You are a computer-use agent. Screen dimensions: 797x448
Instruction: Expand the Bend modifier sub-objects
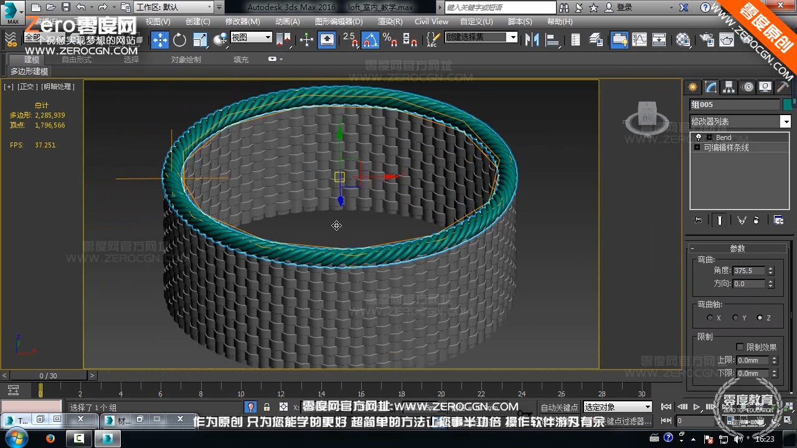pos(710,138)
